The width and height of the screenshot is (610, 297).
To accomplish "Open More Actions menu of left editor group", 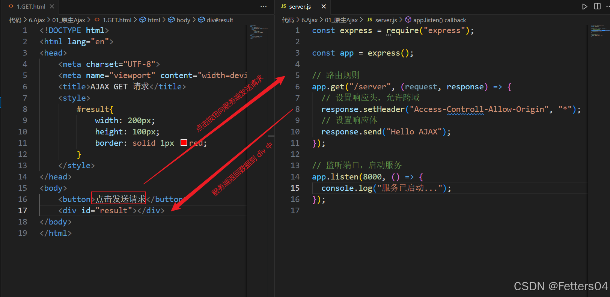I will [264, 6].
